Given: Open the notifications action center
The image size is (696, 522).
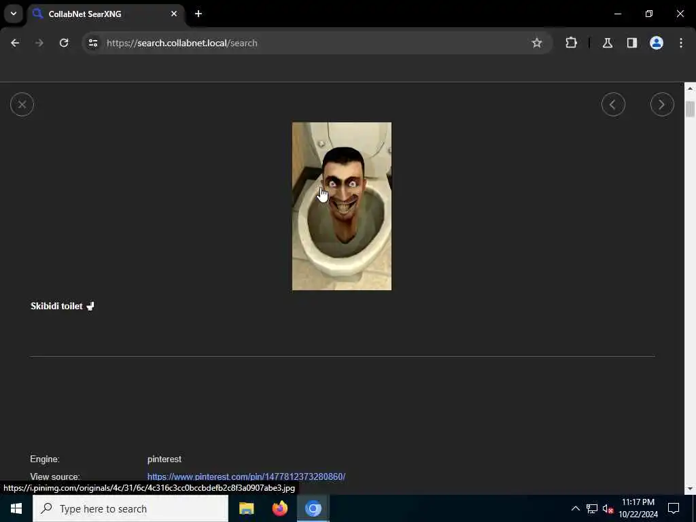Looking at the screenshot, I should click(674, 508).
